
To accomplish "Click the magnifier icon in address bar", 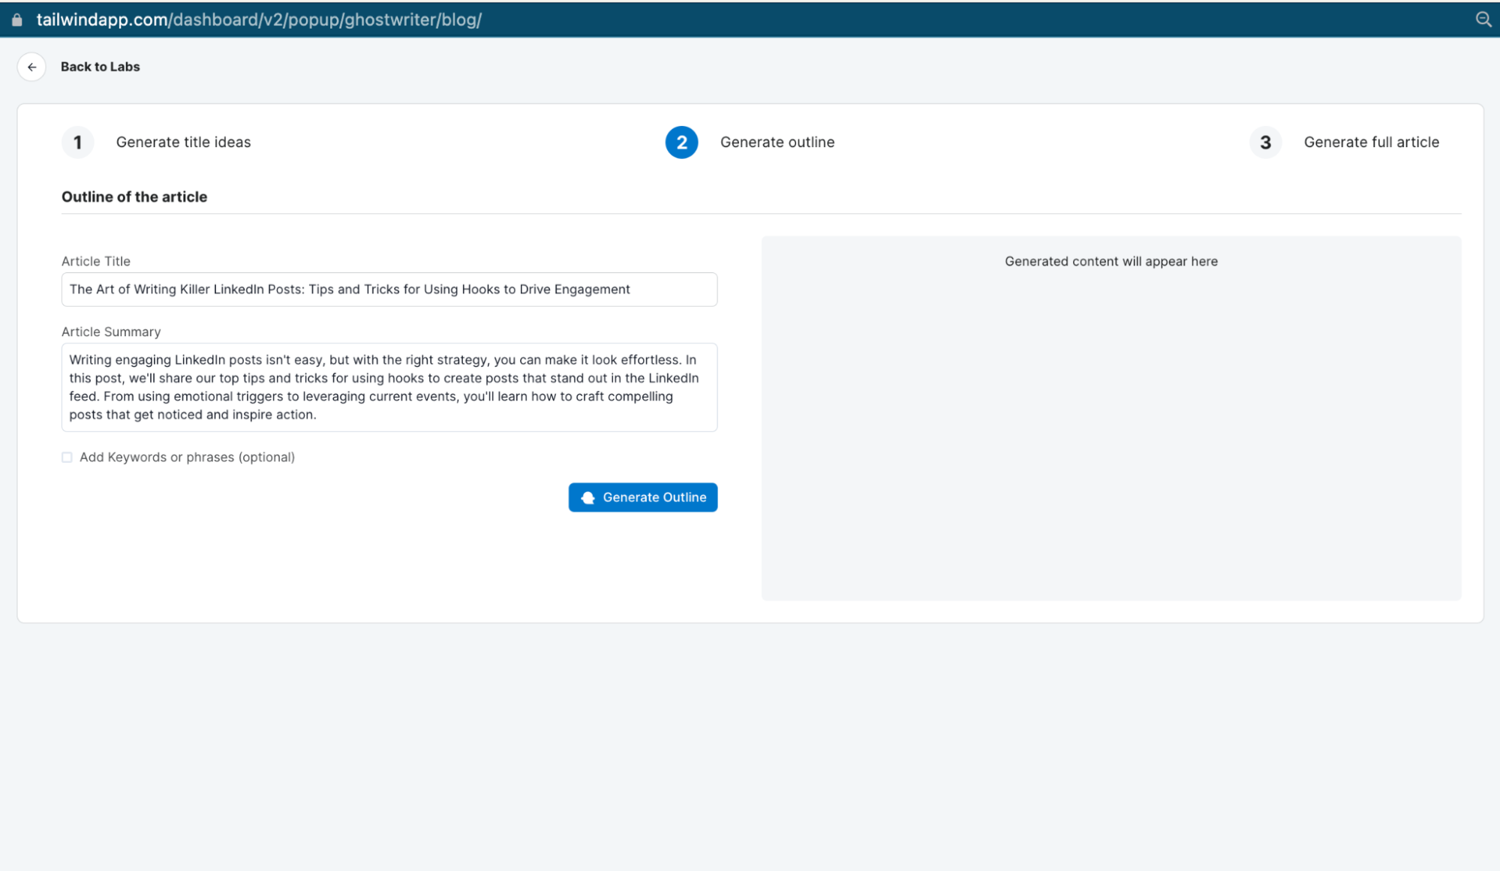I will (1483, 20).
